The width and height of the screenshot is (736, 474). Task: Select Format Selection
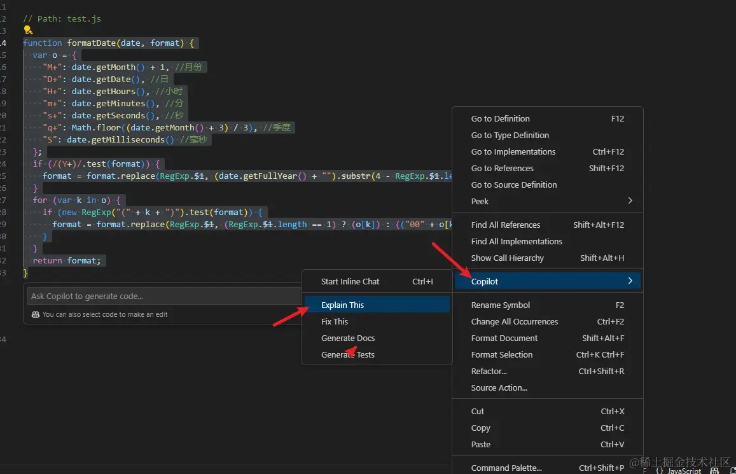point(547,355)
